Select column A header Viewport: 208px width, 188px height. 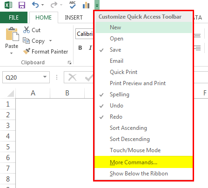point(33,93)
